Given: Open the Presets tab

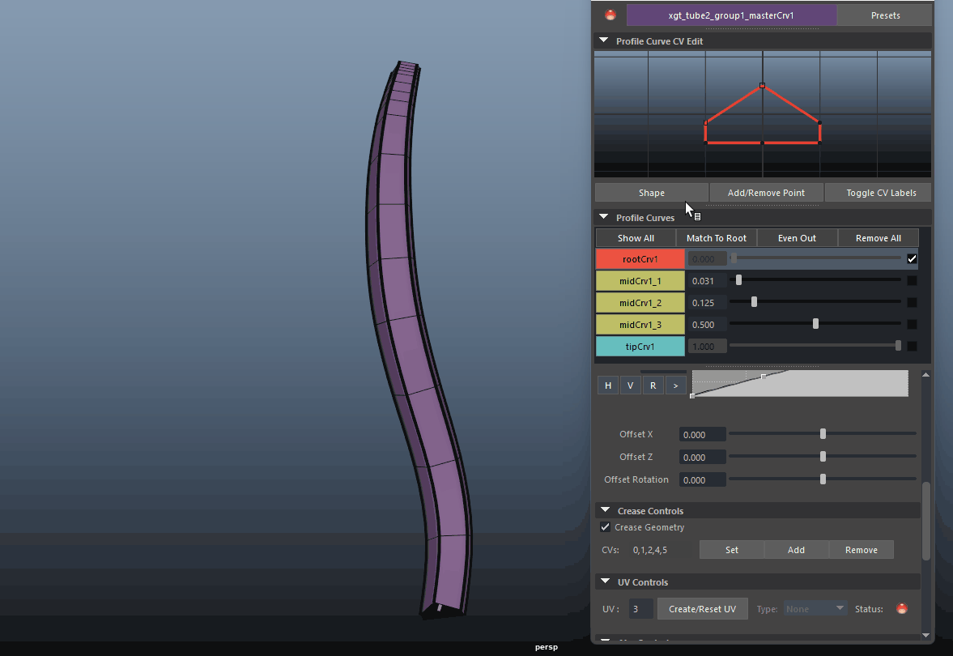Looking at the screenshot, I should click(885, 15).
